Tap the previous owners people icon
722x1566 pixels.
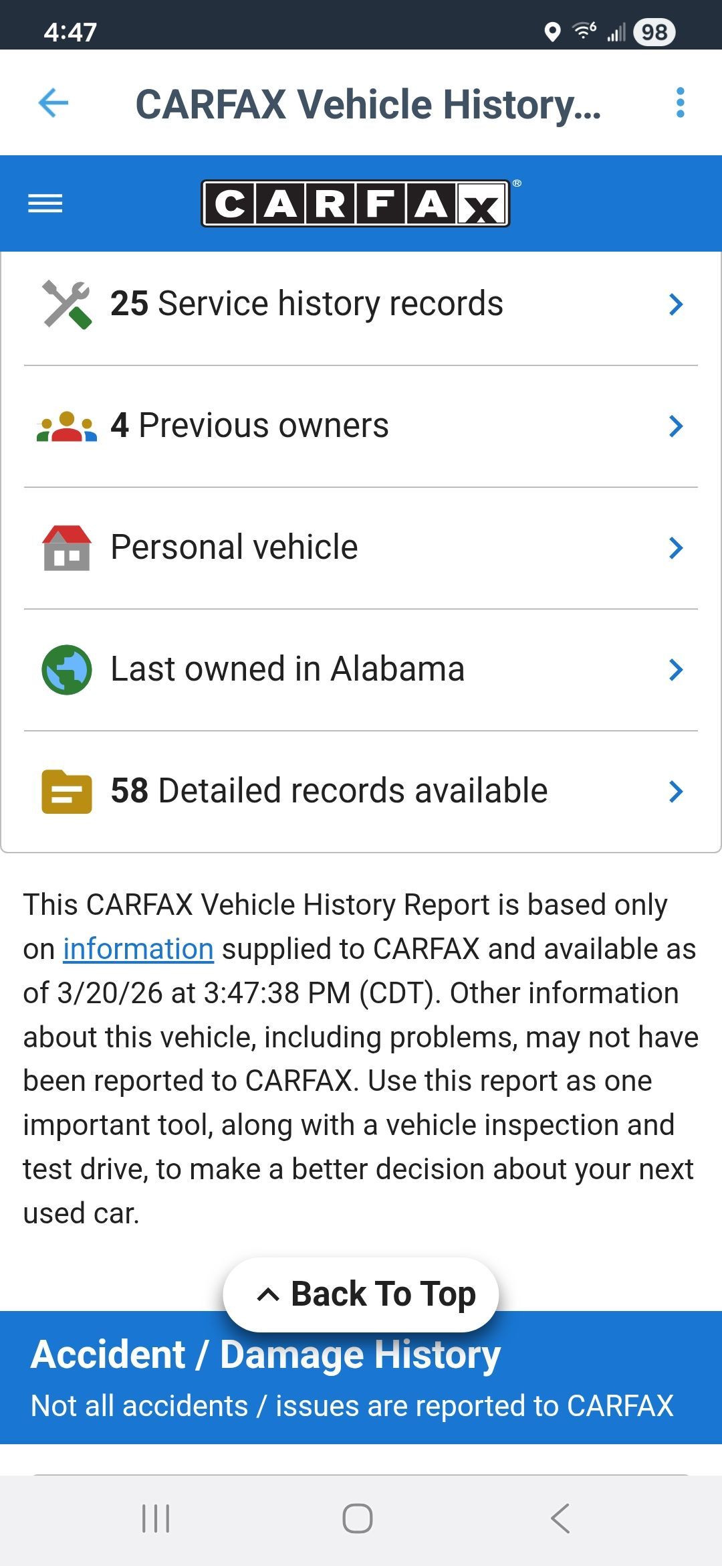tap(66, 426)
